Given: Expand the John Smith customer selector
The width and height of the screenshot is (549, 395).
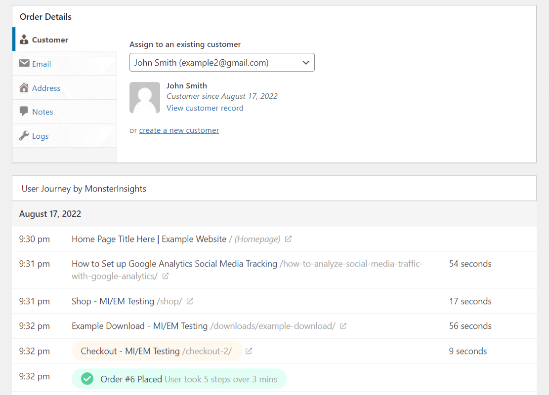Looking at the screenshot, I should click(222, 62).
